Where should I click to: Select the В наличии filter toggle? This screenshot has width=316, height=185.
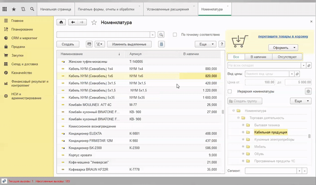(259, 57)
